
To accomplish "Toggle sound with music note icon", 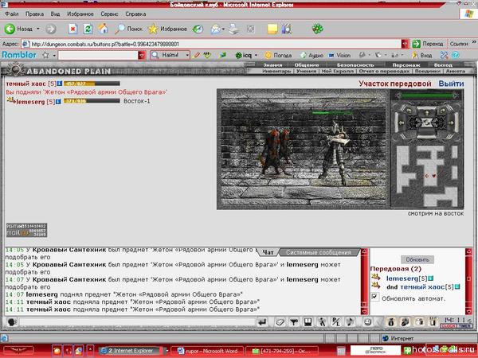I will (351, 321).
